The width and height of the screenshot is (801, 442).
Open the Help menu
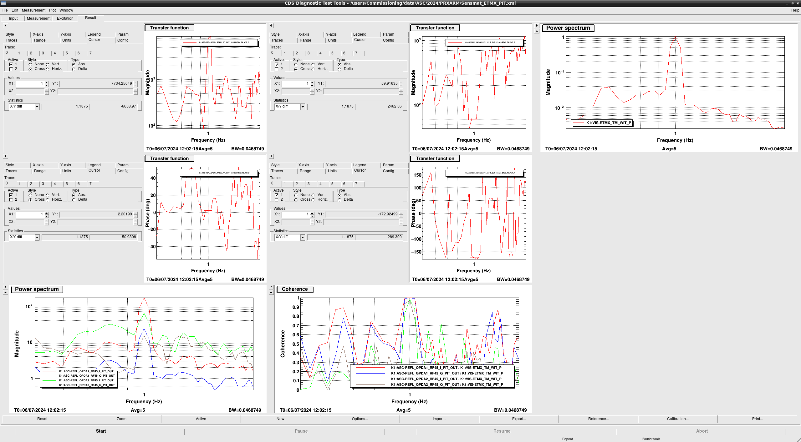click(x=795, y=10)
